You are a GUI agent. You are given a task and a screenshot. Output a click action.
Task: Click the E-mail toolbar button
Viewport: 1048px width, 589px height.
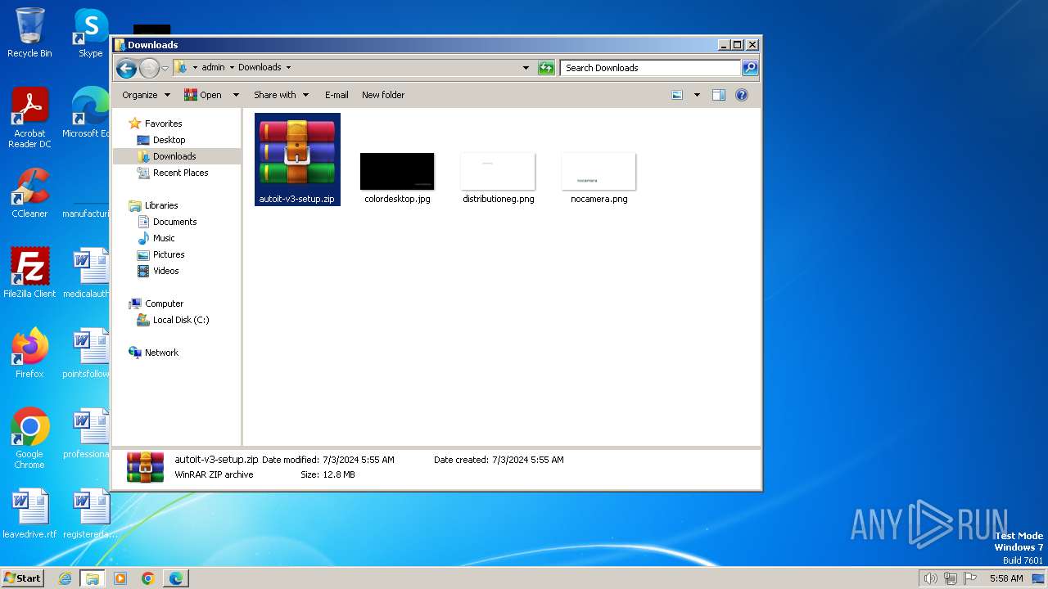(x=337, y=95)
